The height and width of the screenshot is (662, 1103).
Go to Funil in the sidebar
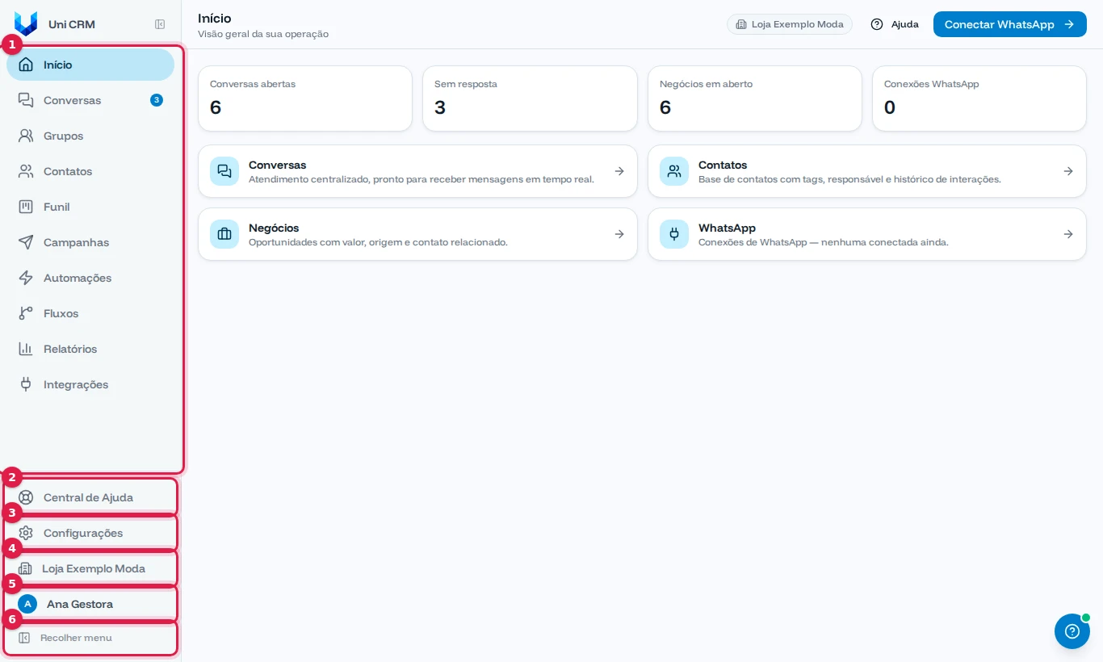click(90, 207)
